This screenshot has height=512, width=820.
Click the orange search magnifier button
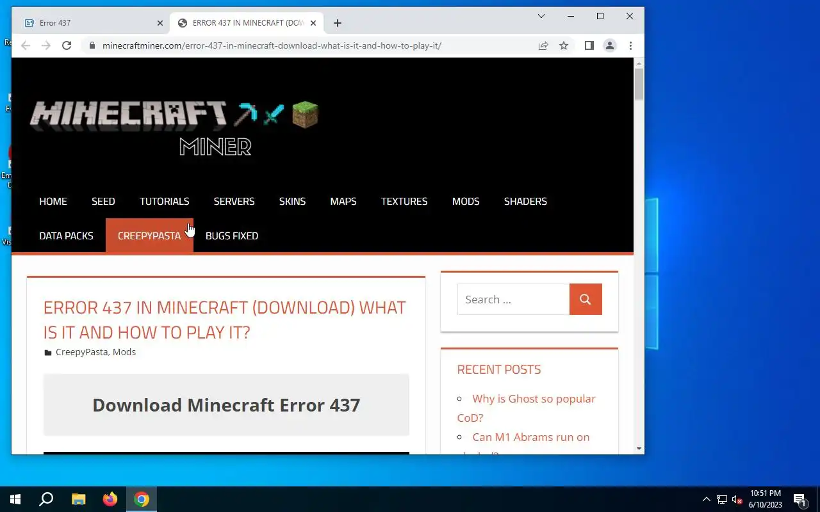(x=586, y=299)
